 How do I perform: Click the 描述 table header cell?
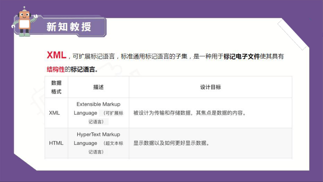click(x=98, y=87)
